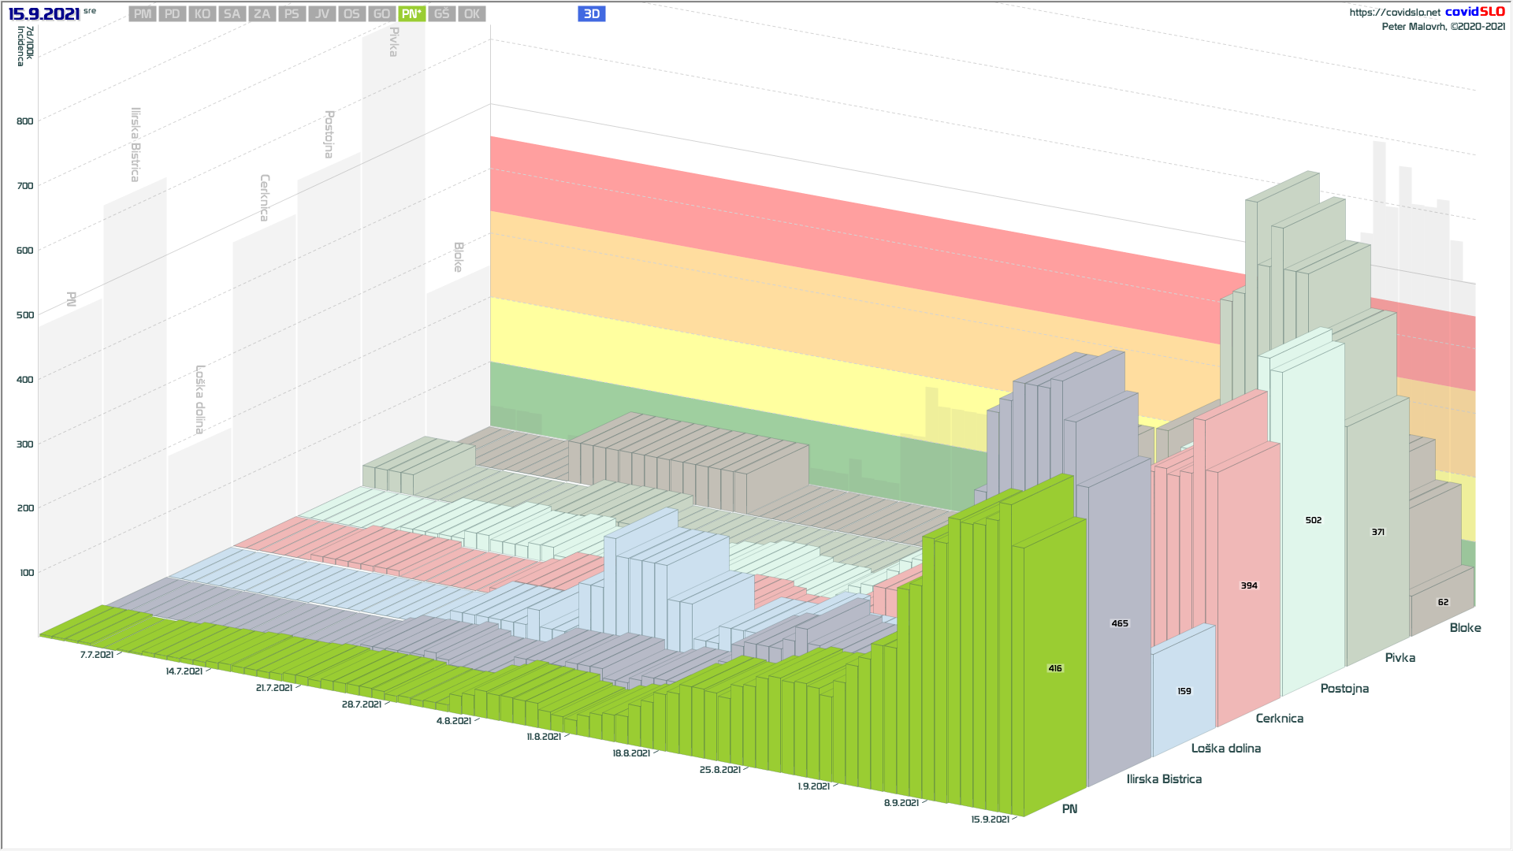Select the PD region tab
The image size is (1513, 851).
(173, 14)
